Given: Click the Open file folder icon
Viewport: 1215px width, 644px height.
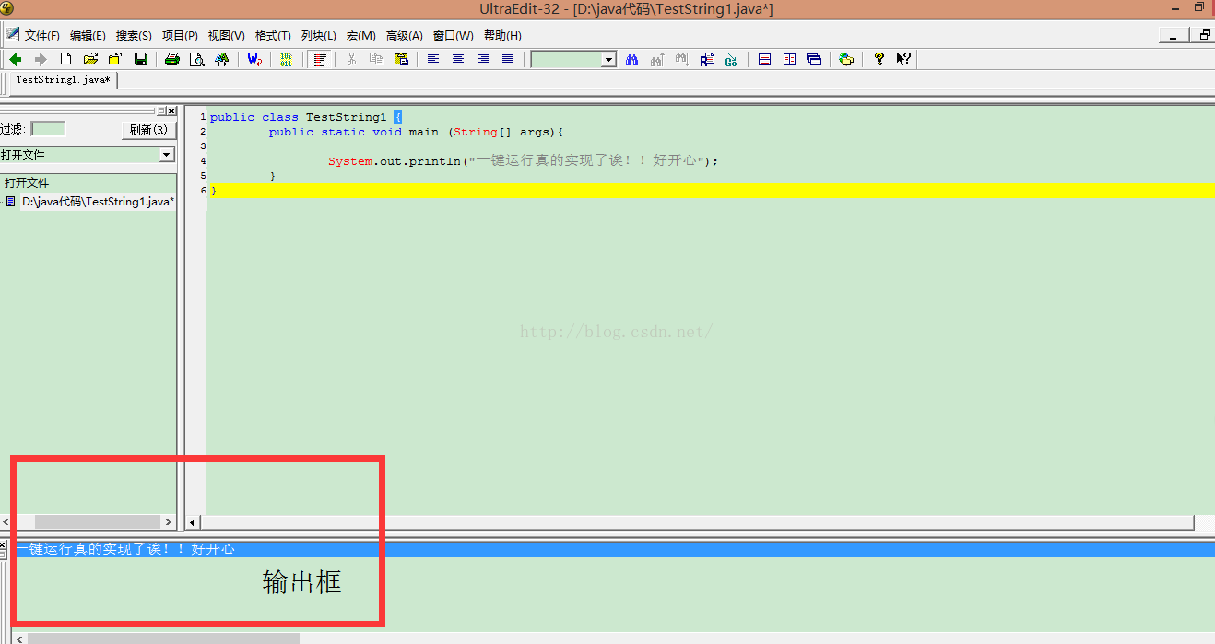Looking at the screenshot, I should point(90,59).
